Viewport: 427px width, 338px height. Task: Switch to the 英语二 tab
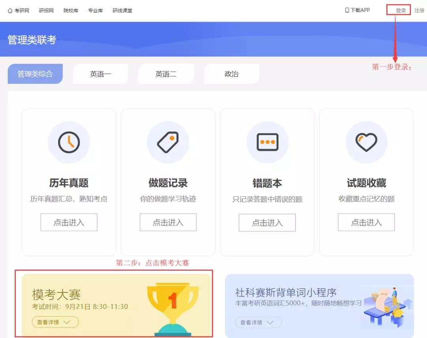pyautogui.click(x=166, y=74)
